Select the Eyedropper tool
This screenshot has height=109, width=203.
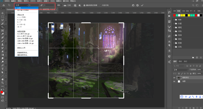[3, 34]
